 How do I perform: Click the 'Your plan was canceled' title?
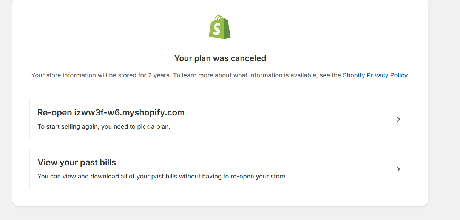[220, 58]
